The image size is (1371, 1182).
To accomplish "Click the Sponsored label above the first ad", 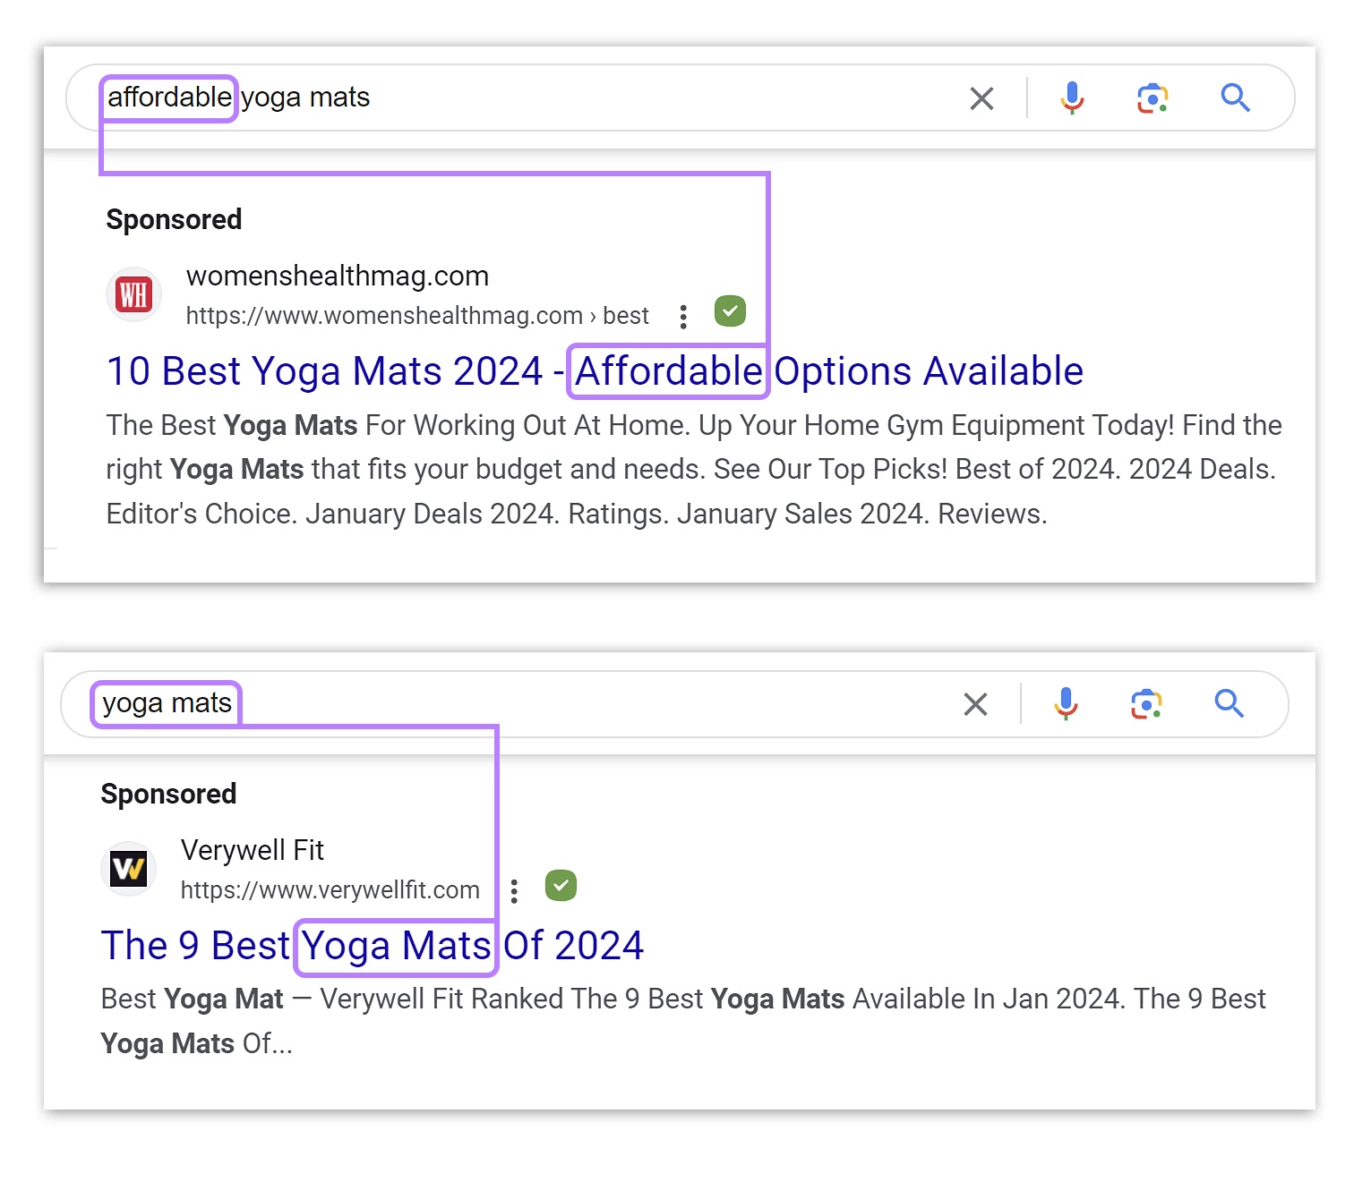I will (174, 218).
